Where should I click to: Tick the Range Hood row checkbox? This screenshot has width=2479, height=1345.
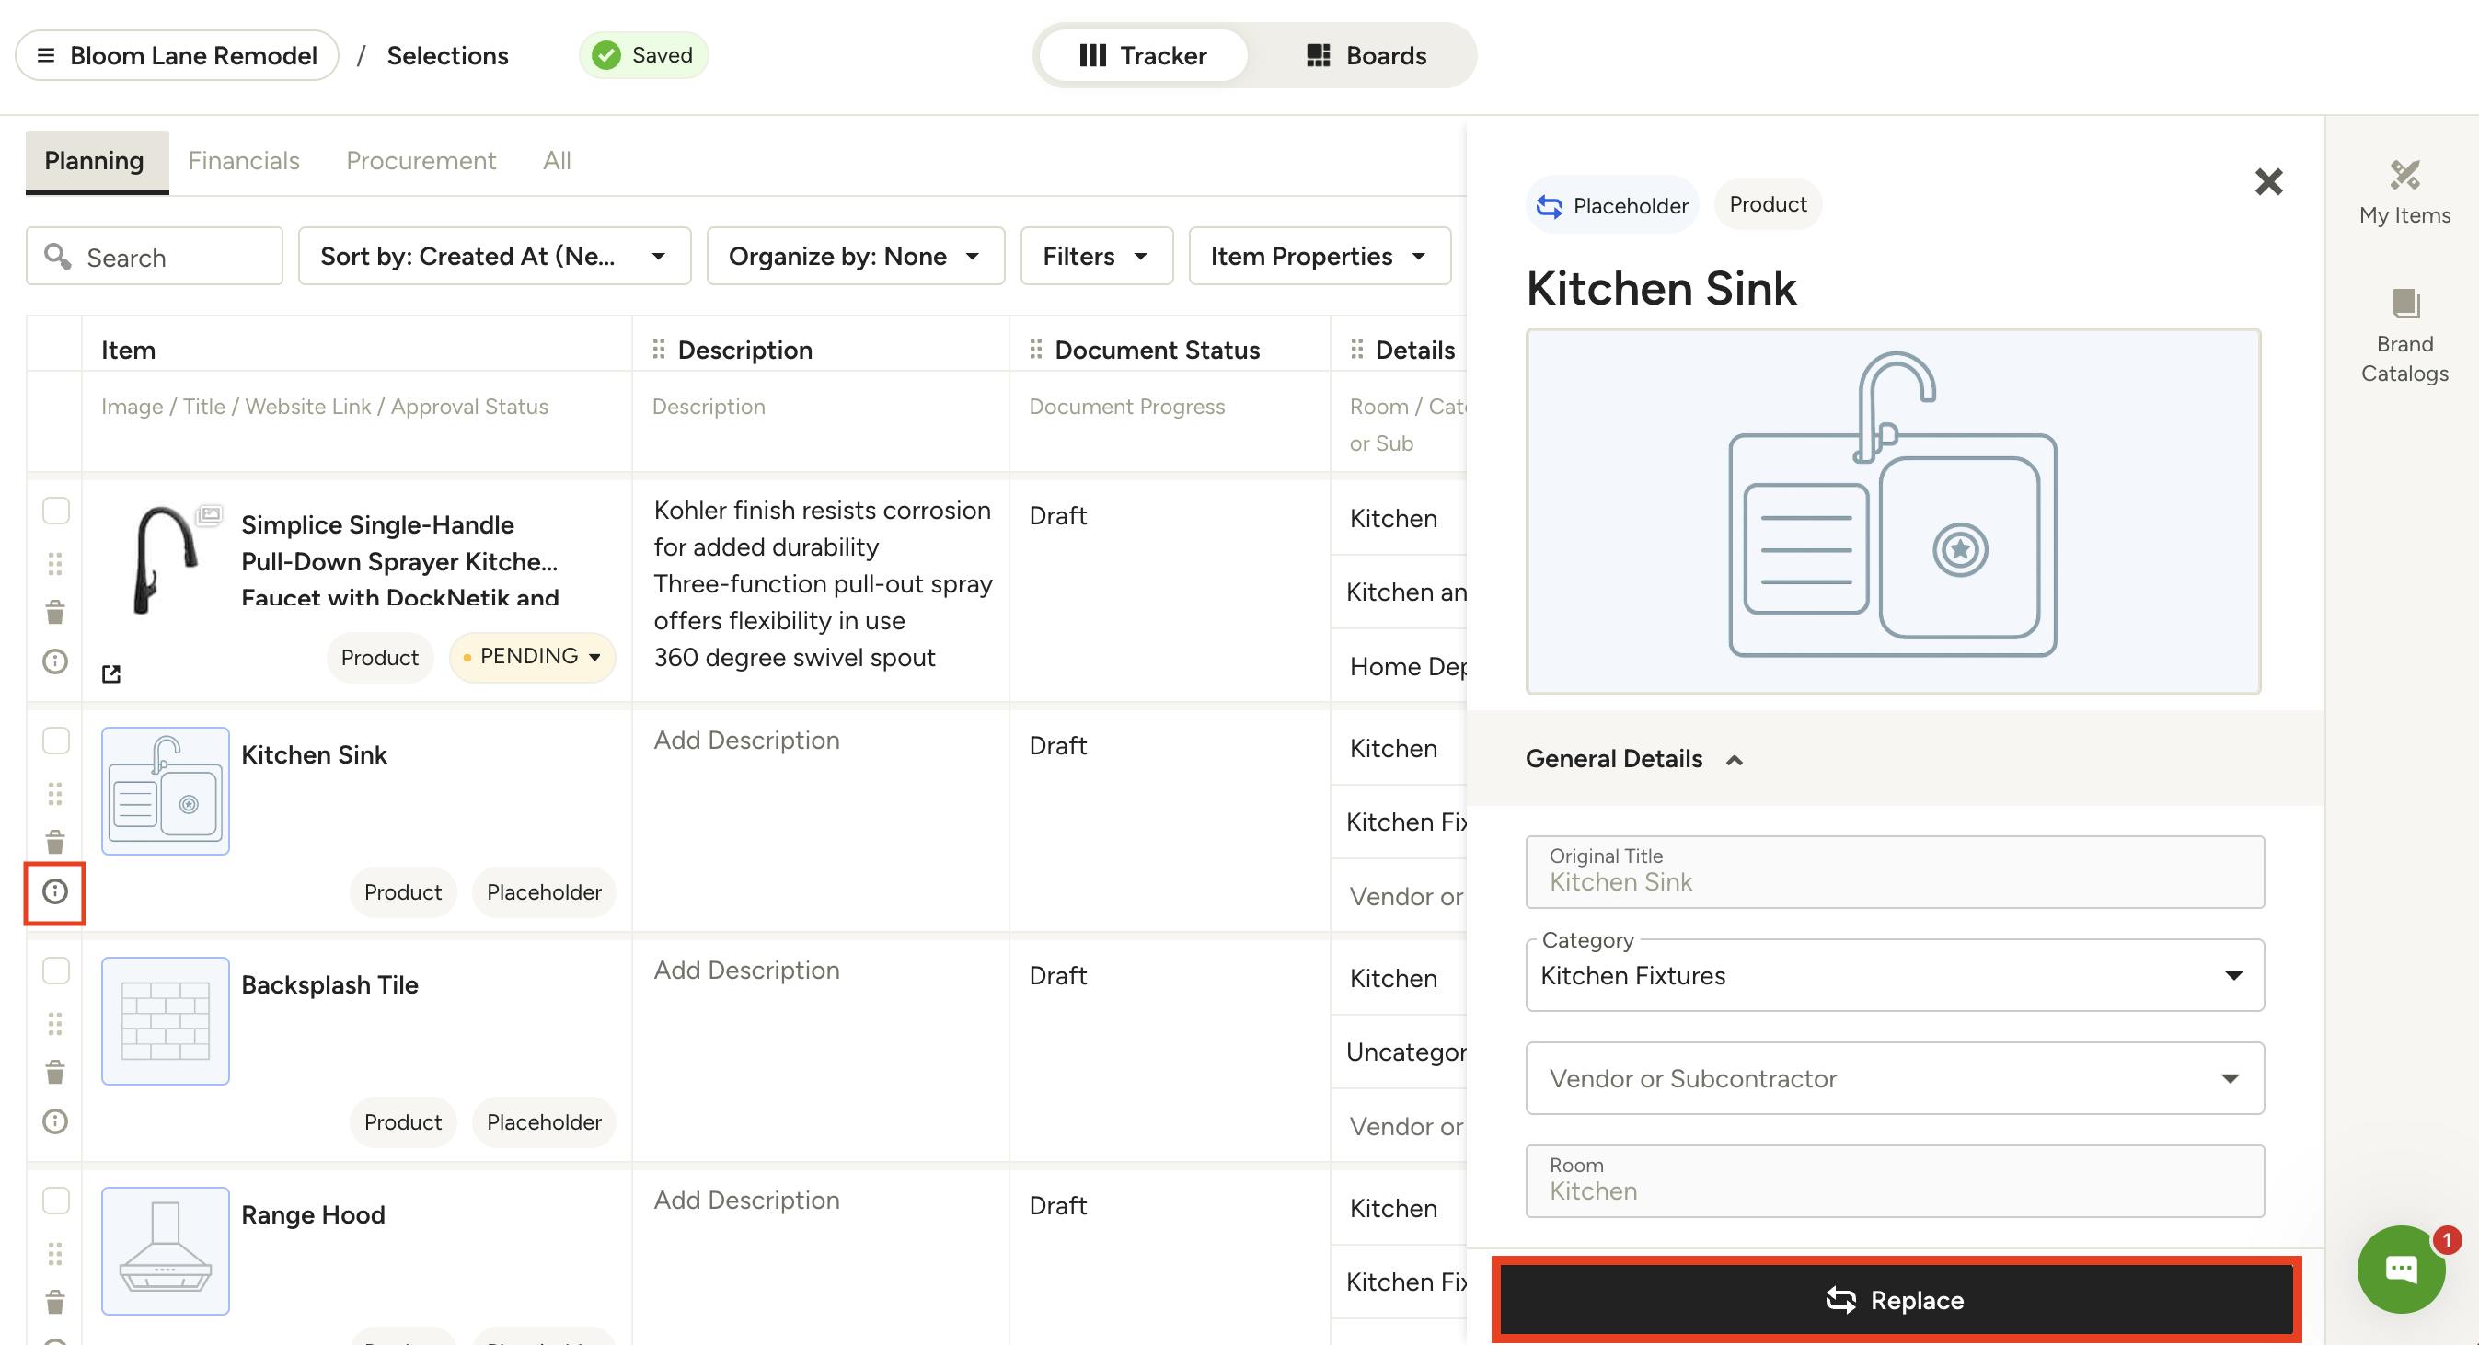[56, 1200]
